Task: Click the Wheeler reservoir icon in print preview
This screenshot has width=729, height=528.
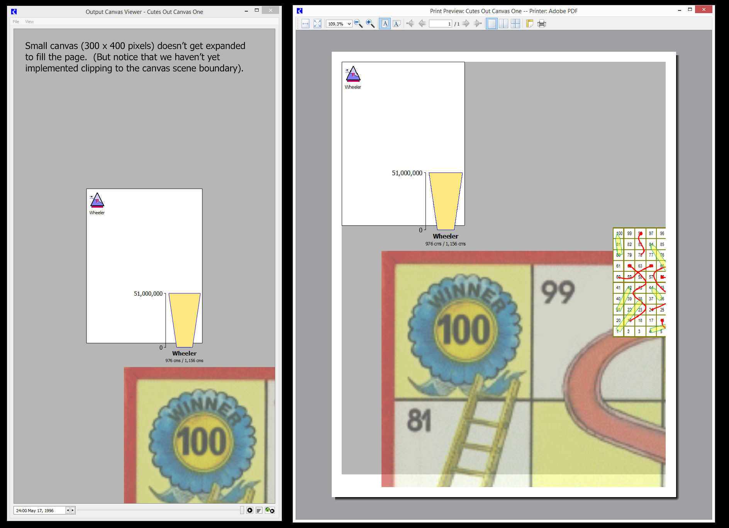Action: 353,74
